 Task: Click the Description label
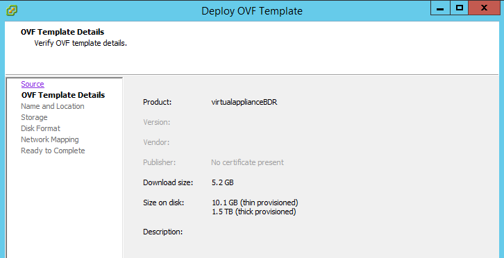click(x=162, y=232)
